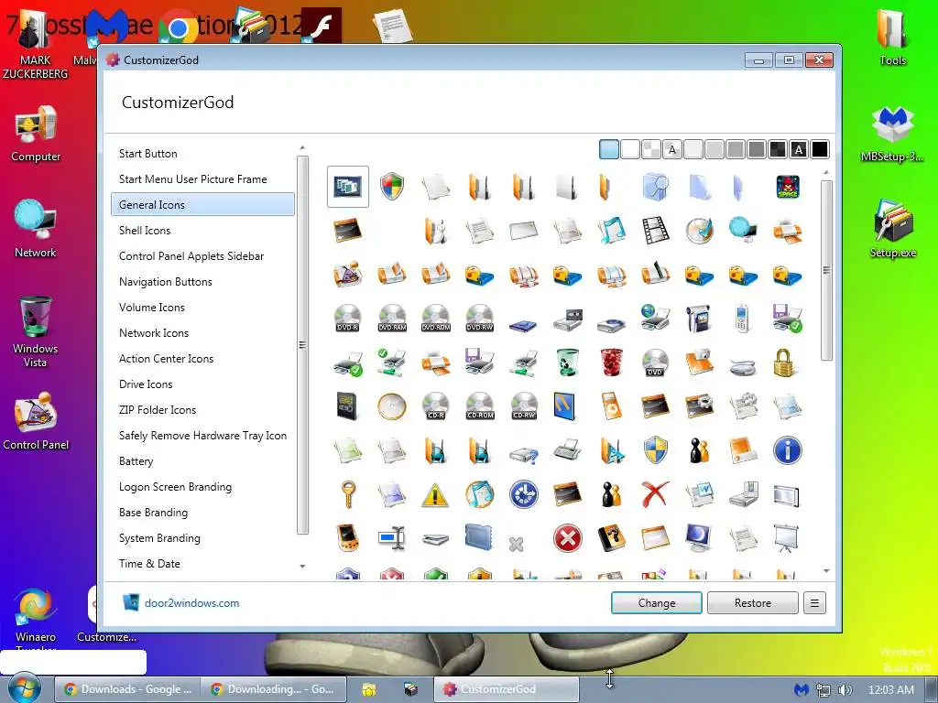Click the icon grid scroll-down arrow

pyautogui.click(x=826, y=571)
